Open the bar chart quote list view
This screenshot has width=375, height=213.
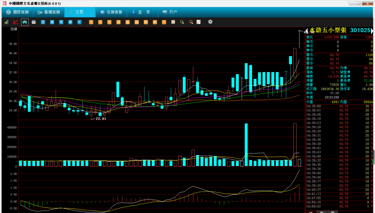[7, 22]
